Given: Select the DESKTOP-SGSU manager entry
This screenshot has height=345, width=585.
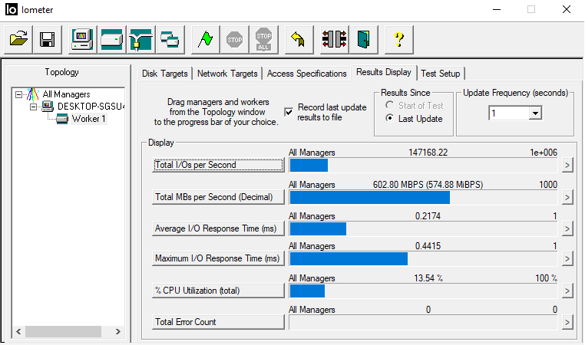Looking at the screenshot, I should pyautogui.click(x=90, y=107).
